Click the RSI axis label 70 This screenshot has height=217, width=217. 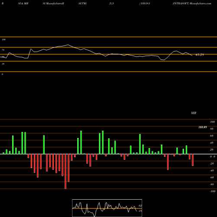click(3, 50)
